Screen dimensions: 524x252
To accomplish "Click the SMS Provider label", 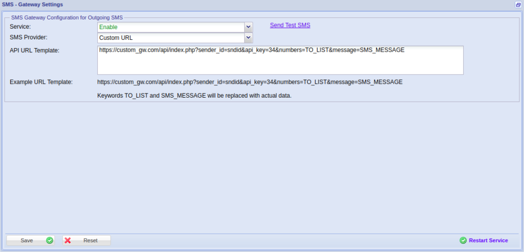I will (29, 37).
